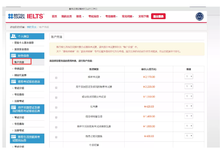Click the IELTS logo in header
This screenshot has width=223, height=155.
[x=35, y=16]
